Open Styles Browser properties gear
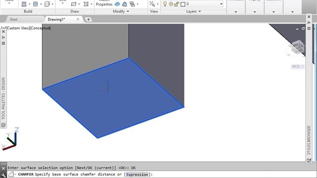The image size is (317, 178). pyautogui.click(x=309, y=29)
